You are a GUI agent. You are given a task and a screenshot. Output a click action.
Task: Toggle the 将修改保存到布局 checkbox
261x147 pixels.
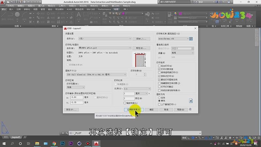tap(159, 90)
